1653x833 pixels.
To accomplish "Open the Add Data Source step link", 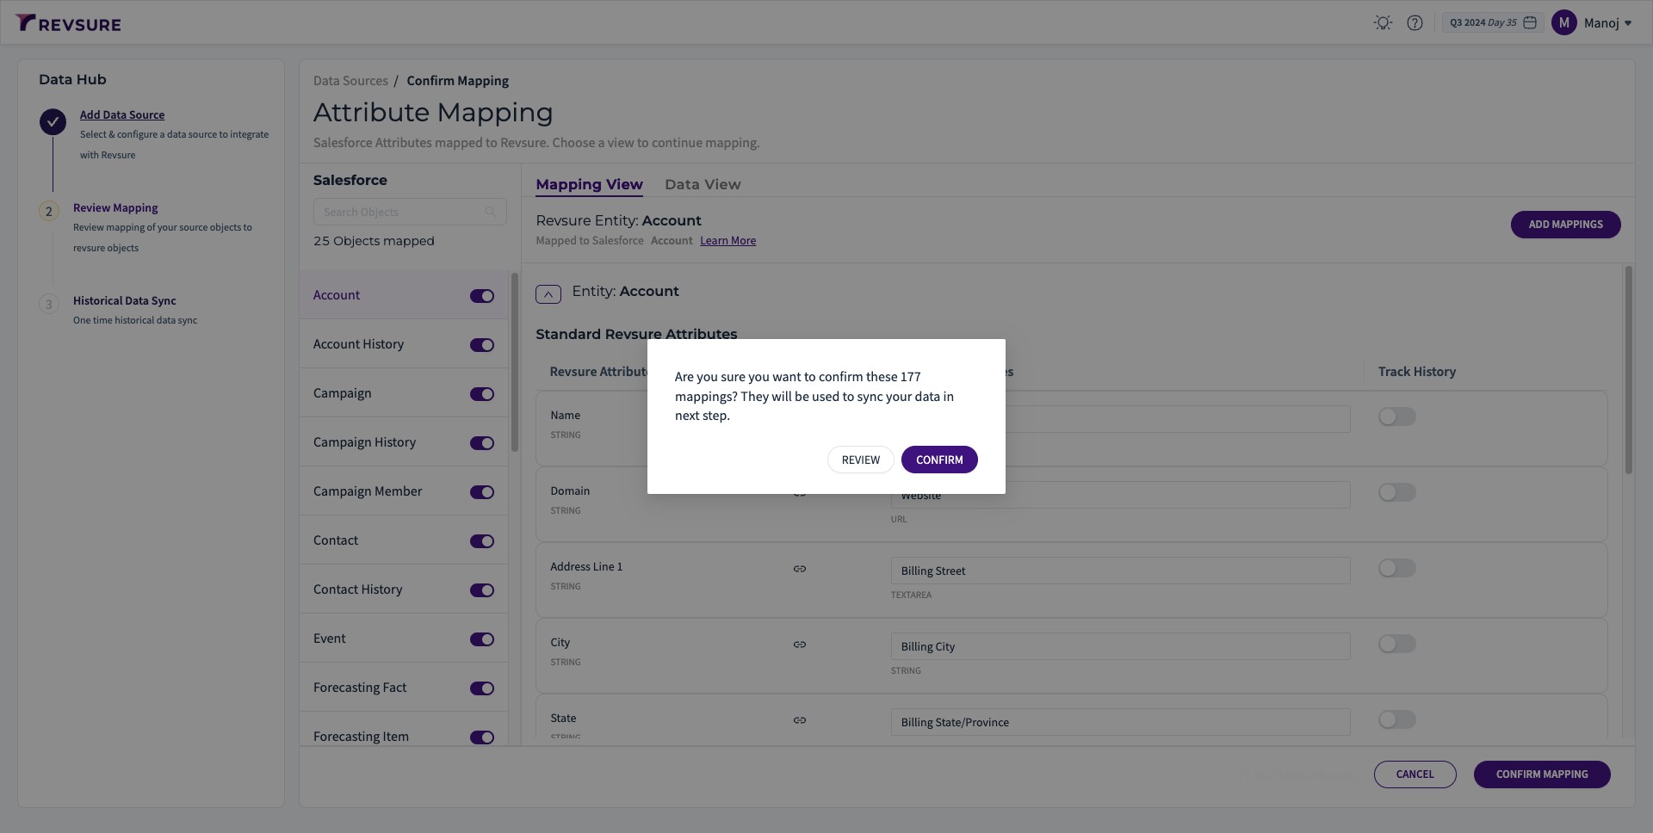I will click(x=122, y=114).
